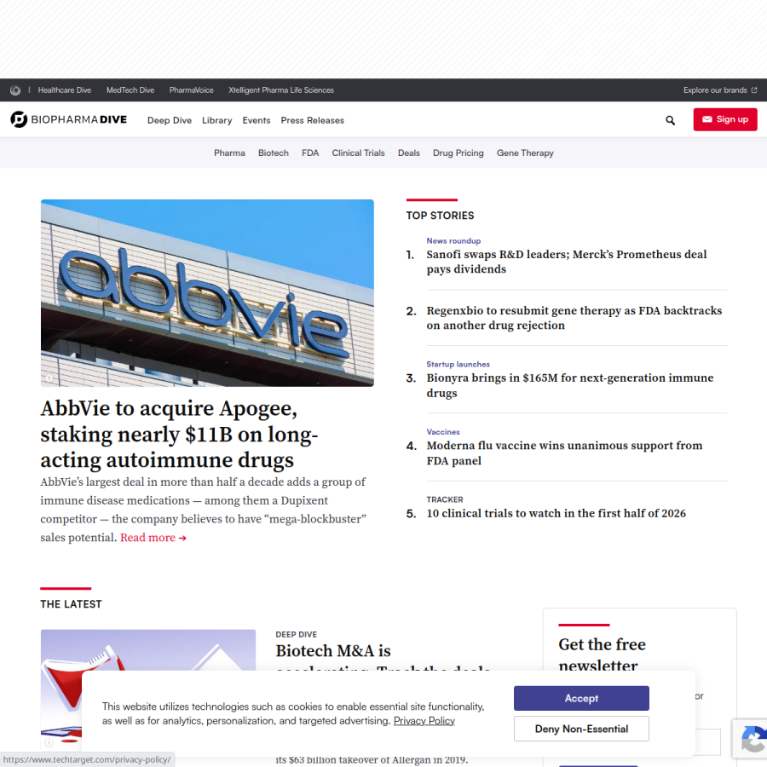Open Biotech M&A is accelerating headline
The image size is (767, 767).
(383, 659)
